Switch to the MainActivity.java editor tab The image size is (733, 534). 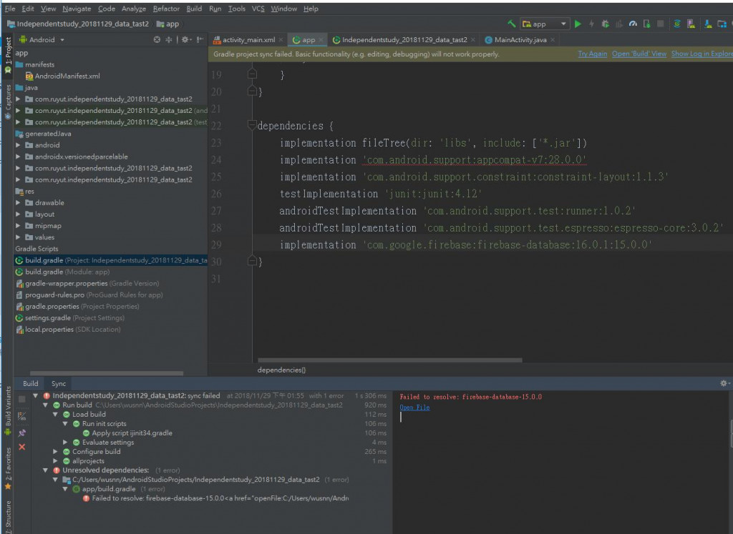520,40
